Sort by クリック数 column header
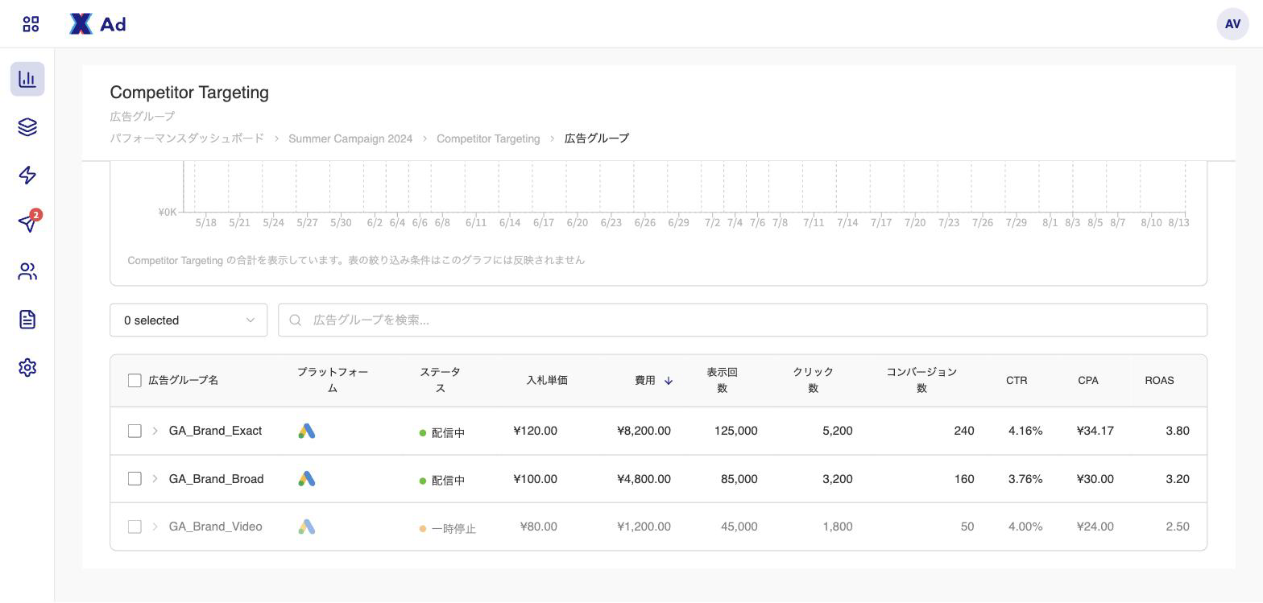The image size is (1263, 603). (813, 380)
